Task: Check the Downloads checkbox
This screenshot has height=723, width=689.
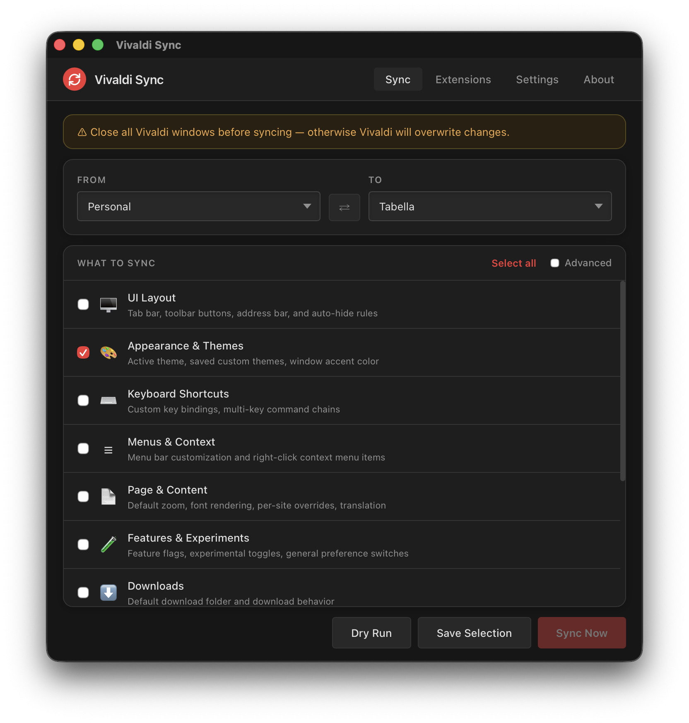Action: click(x=83, y=593)
